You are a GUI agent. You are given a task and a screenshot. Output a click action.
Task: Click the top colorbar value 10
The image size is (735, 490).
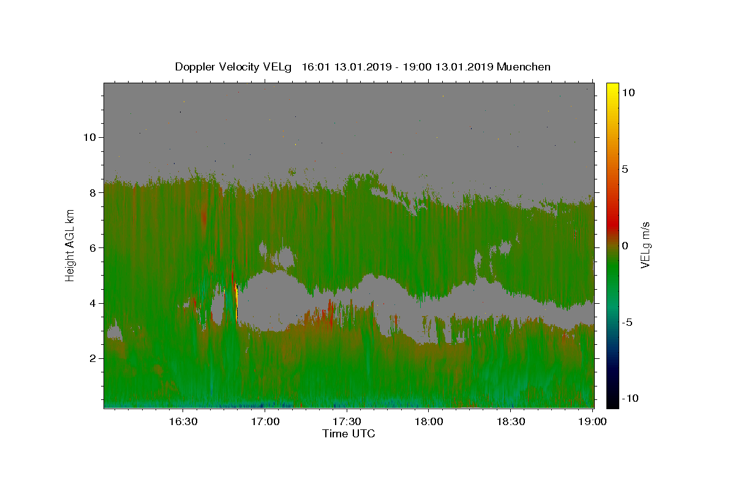628,92
